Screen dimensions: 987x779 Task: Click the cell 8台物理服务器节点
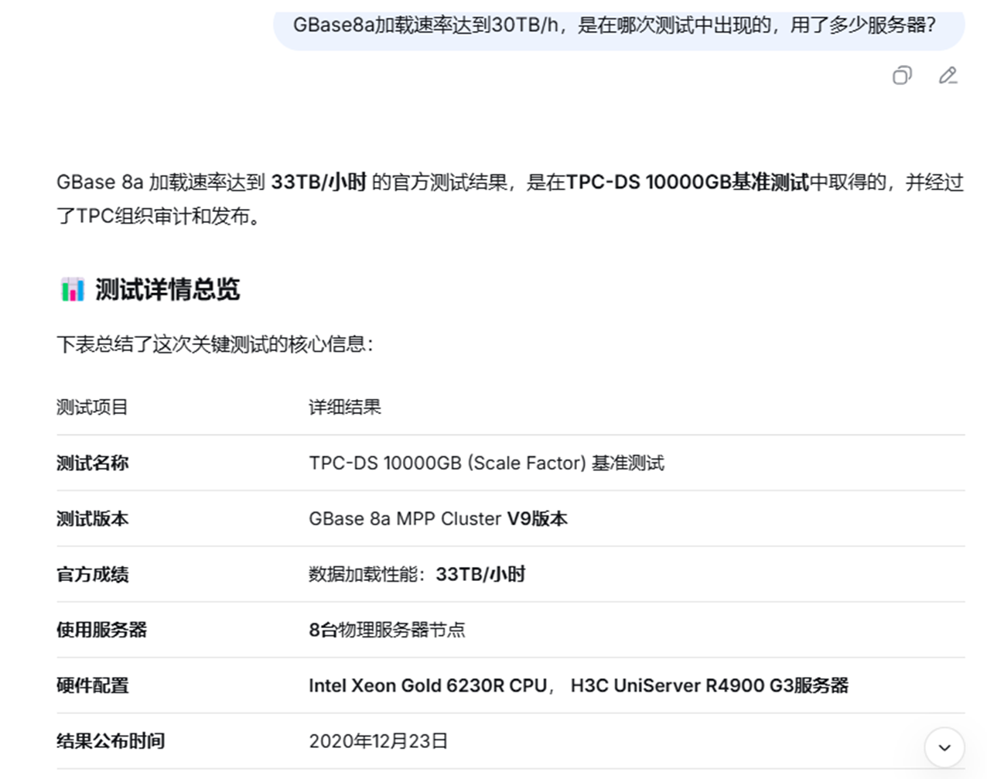click(387, 630)
